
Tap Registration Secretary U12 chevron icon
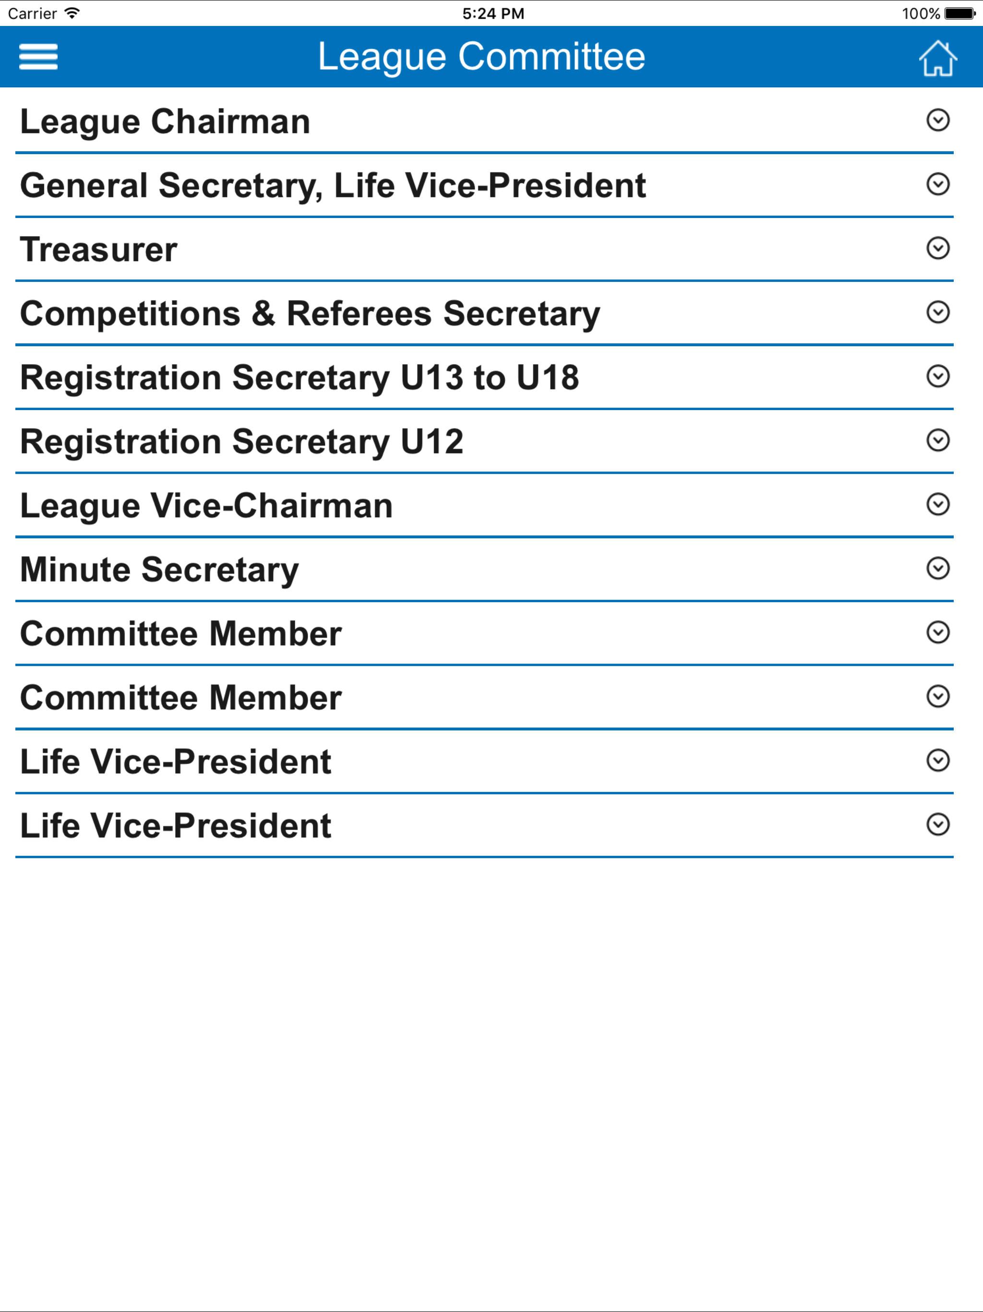pos(938,441)
